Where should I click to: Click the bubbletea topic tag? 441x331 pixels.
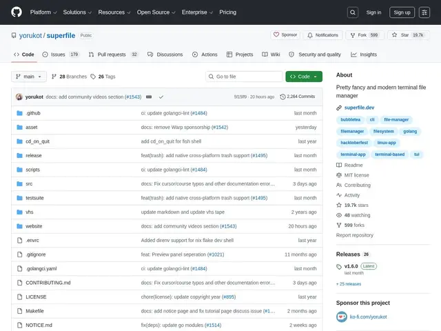(351, 119)
